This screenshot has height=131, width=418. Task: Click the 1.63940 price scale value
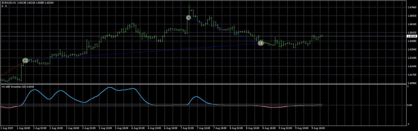click(x=411, y=50)
